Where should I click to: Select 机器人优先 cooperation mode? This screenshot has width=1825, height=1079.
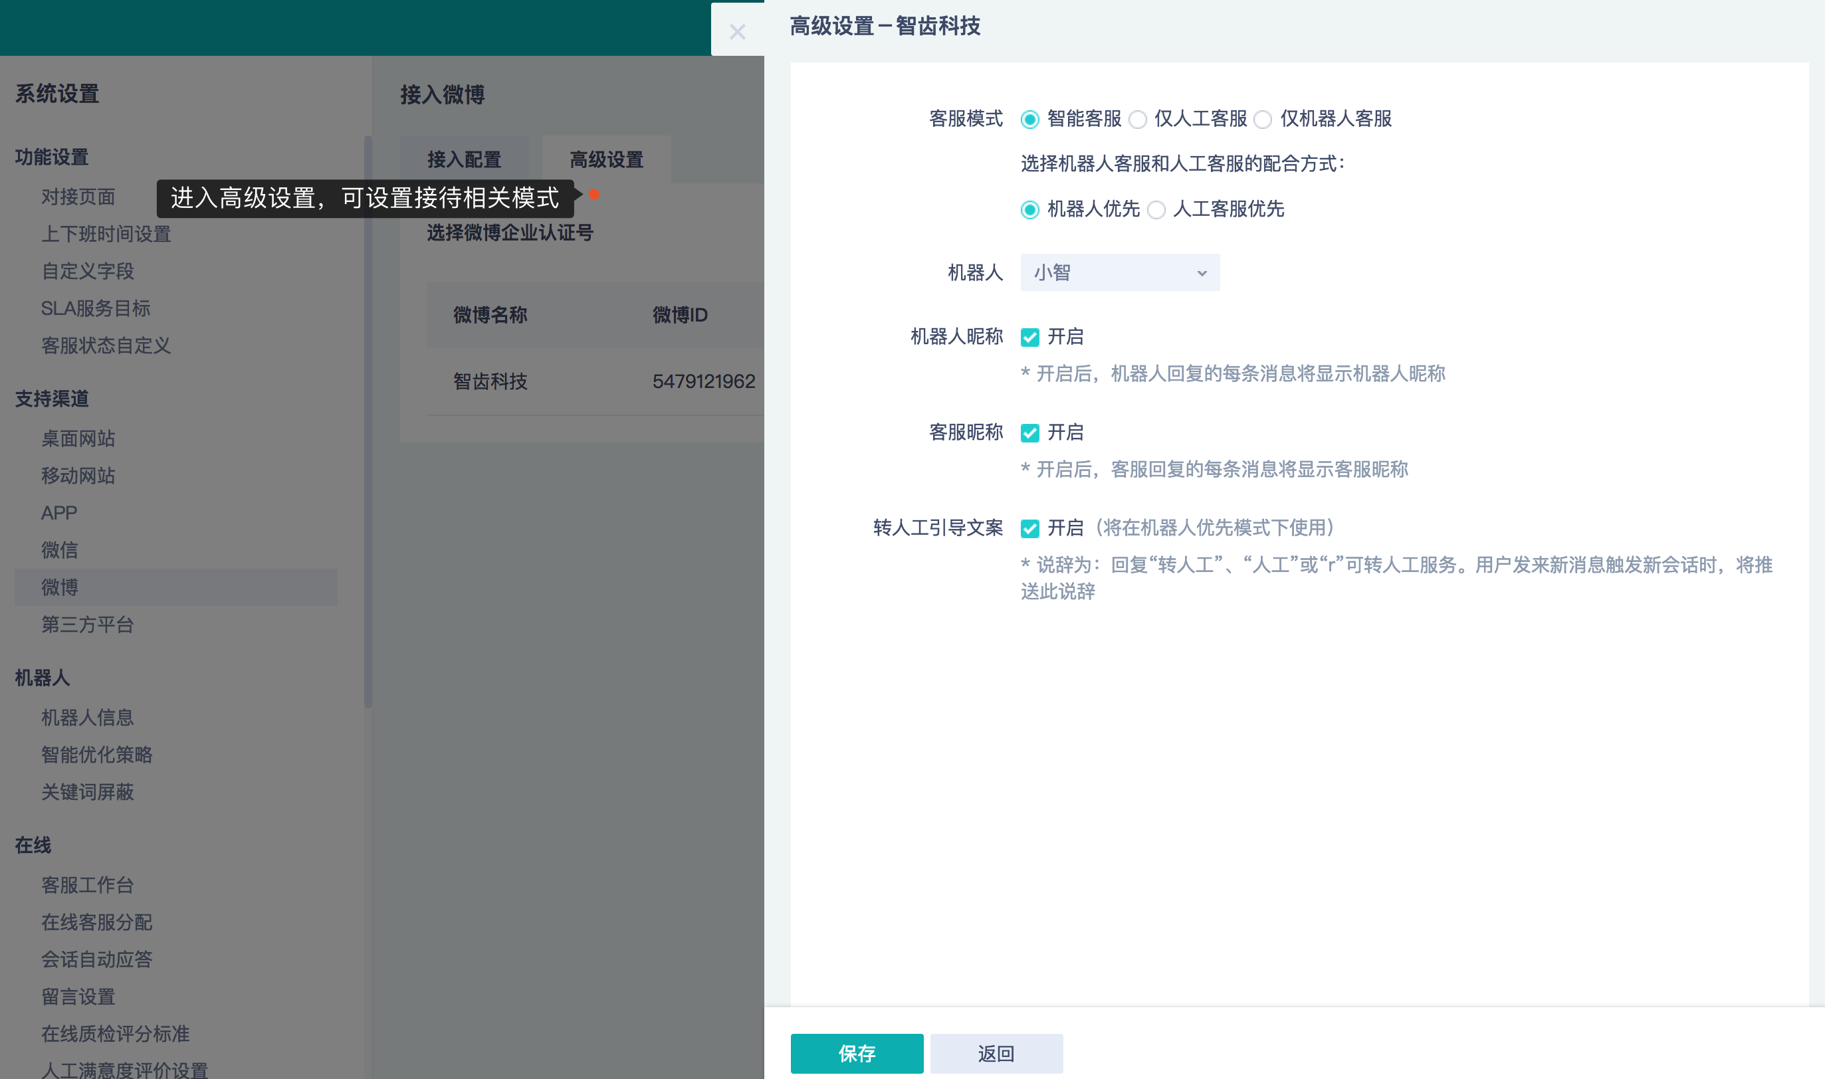click(1029, 210)
